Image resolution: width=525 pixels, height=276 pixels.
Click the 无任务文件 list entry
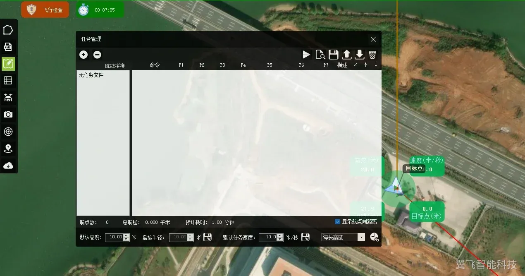pyautogui.click(x=91, y=75)
